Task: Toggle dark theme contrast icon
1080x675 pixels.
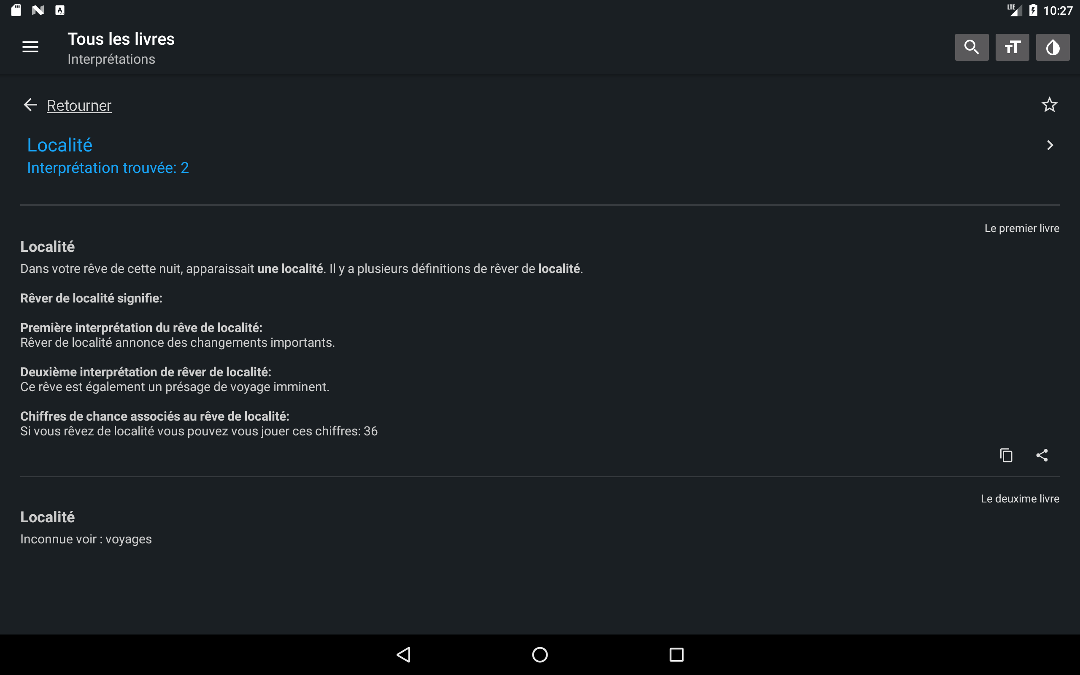Action: [1052, 47]
